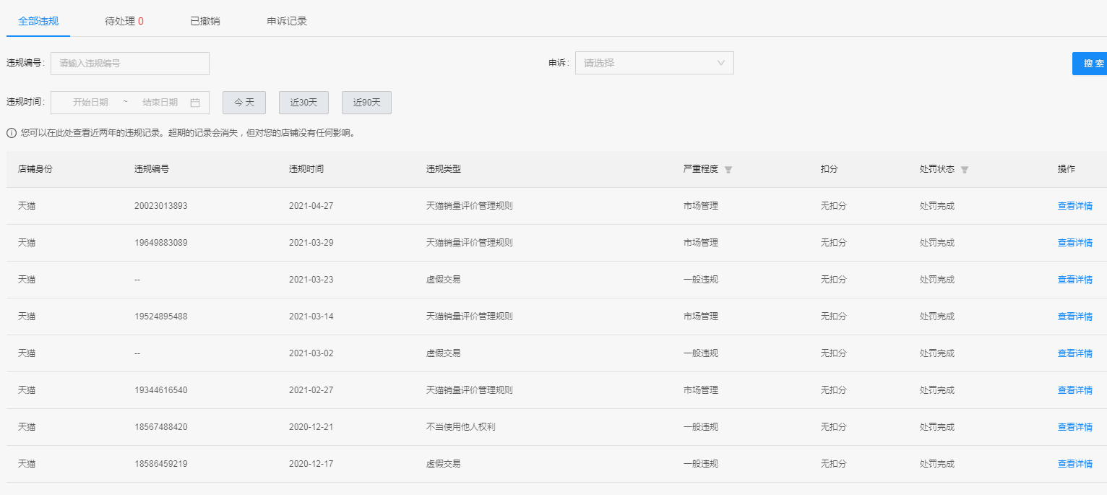Image resolution: width=1107 pixels, height=495 pixels.
Task: Click the 搜索 button
Action: (x=1090, y=64)
